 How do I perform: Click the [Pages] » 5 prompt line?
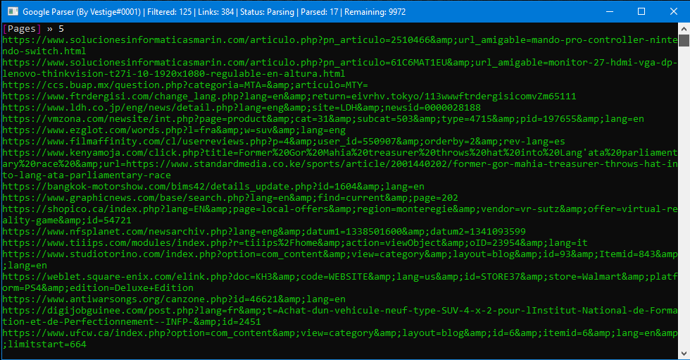(x=34, y=29)
